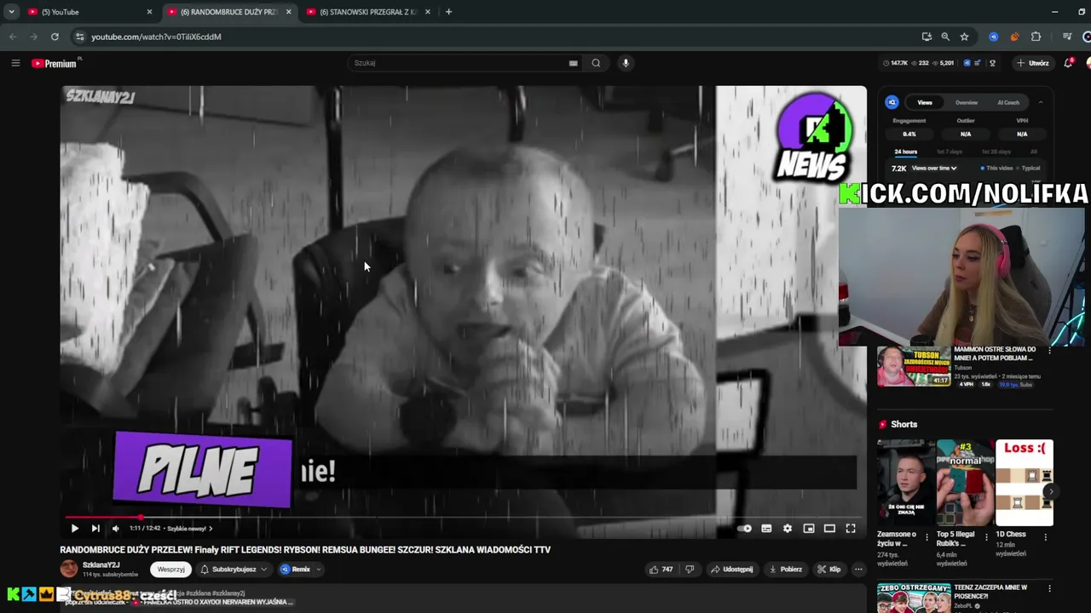Open Szybkie newsy chapter label

tap(189, 529)
